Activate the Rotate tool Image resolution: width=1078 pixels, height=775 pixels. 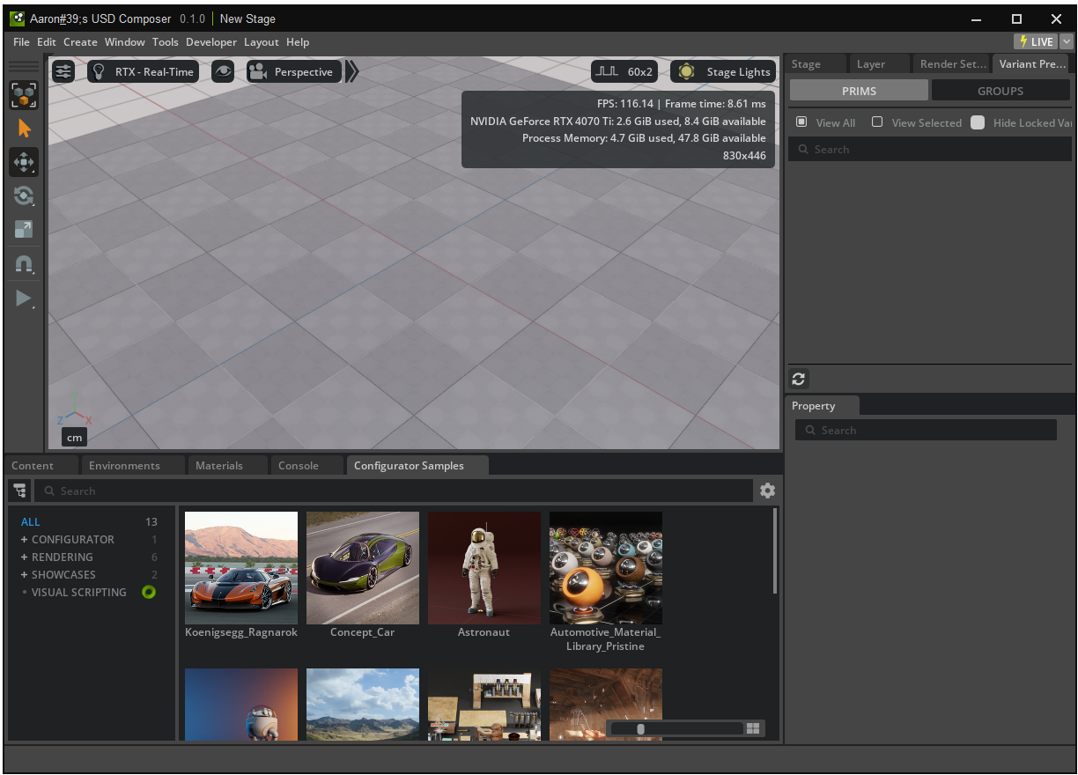(x=23, y=196)
